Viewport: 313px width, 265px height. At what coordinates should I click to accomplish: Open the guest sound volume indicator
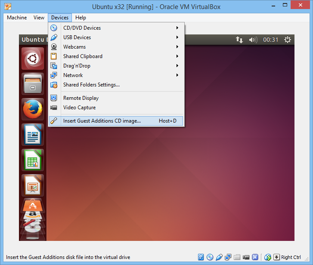click(x=253, y=40)
